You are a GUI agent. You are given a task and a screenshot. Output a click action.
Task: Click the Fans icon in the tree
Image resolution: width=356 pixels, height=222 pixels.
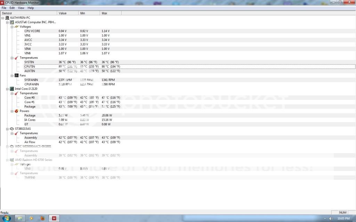17,75
